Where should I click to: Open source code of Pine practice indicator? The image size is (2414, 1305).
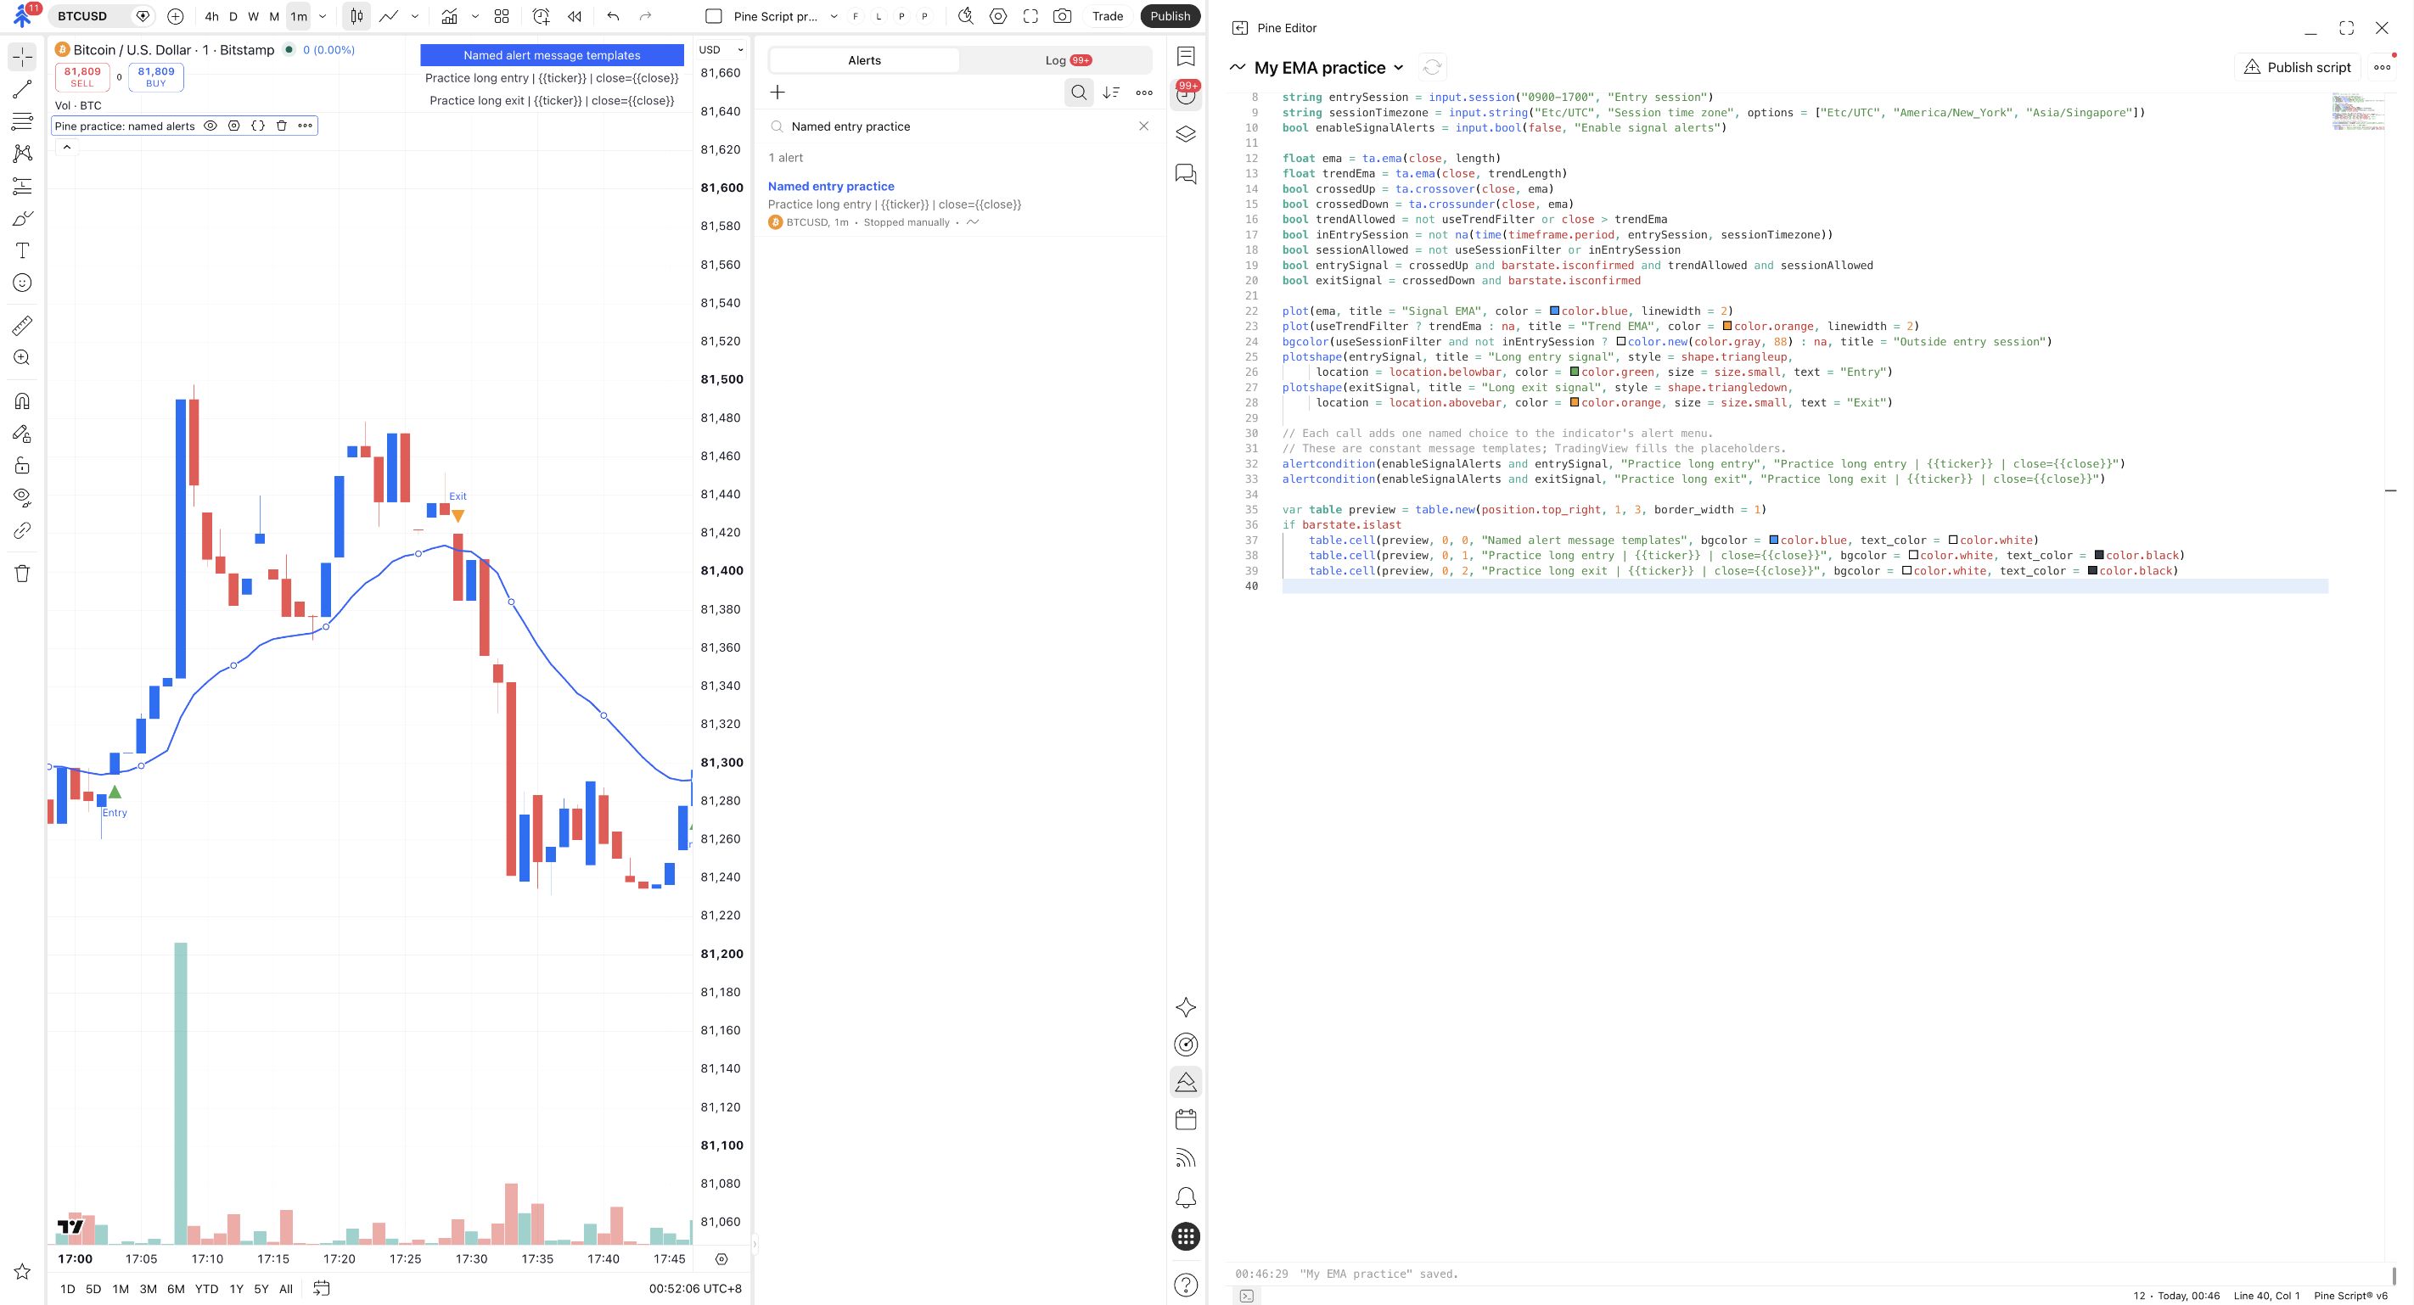pyautogui.click(x=258, y=126)
